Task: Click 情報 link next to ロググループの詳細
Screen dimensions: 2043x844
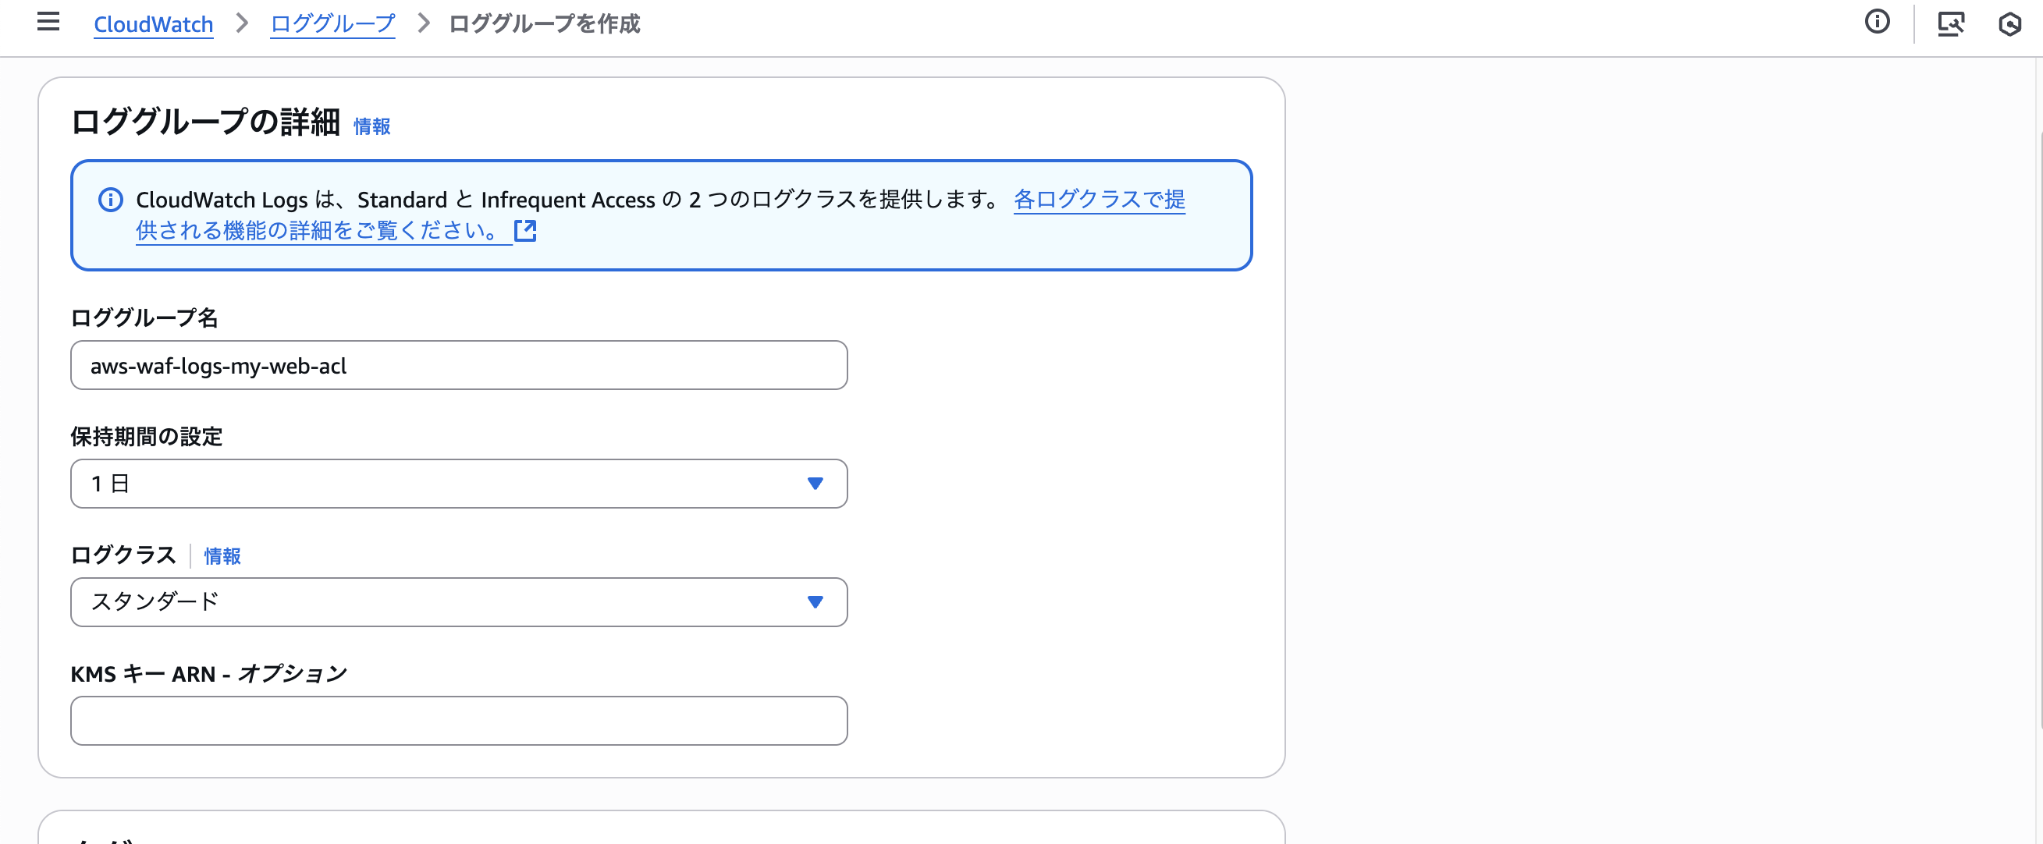Action: pyautogui.click(x=371, y=126)
